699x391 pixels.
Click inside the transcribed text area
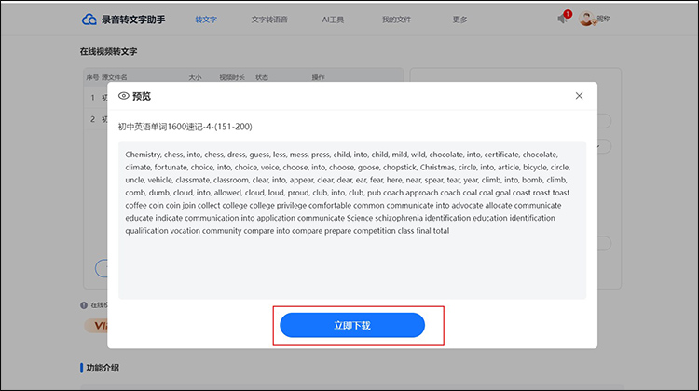352,220
